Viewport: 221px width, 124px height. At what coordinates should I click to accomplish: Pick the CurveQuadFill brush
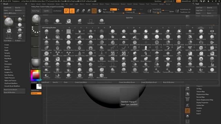80,38
